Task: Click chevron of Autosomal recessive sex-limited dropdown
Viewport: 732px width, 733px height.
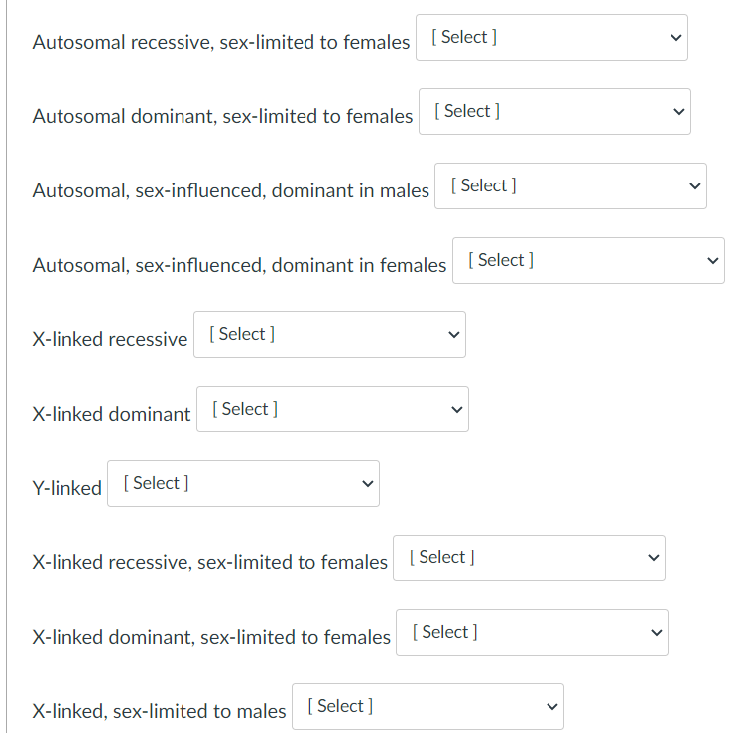Action: [x=675, y=37]
